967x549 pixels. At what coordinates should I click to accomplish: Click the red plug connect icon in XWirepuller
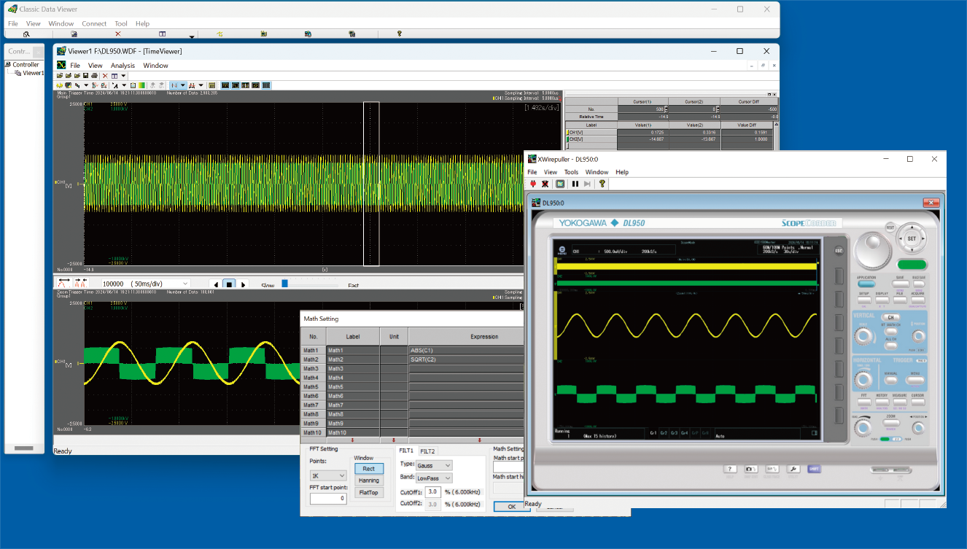click(533, 184)
